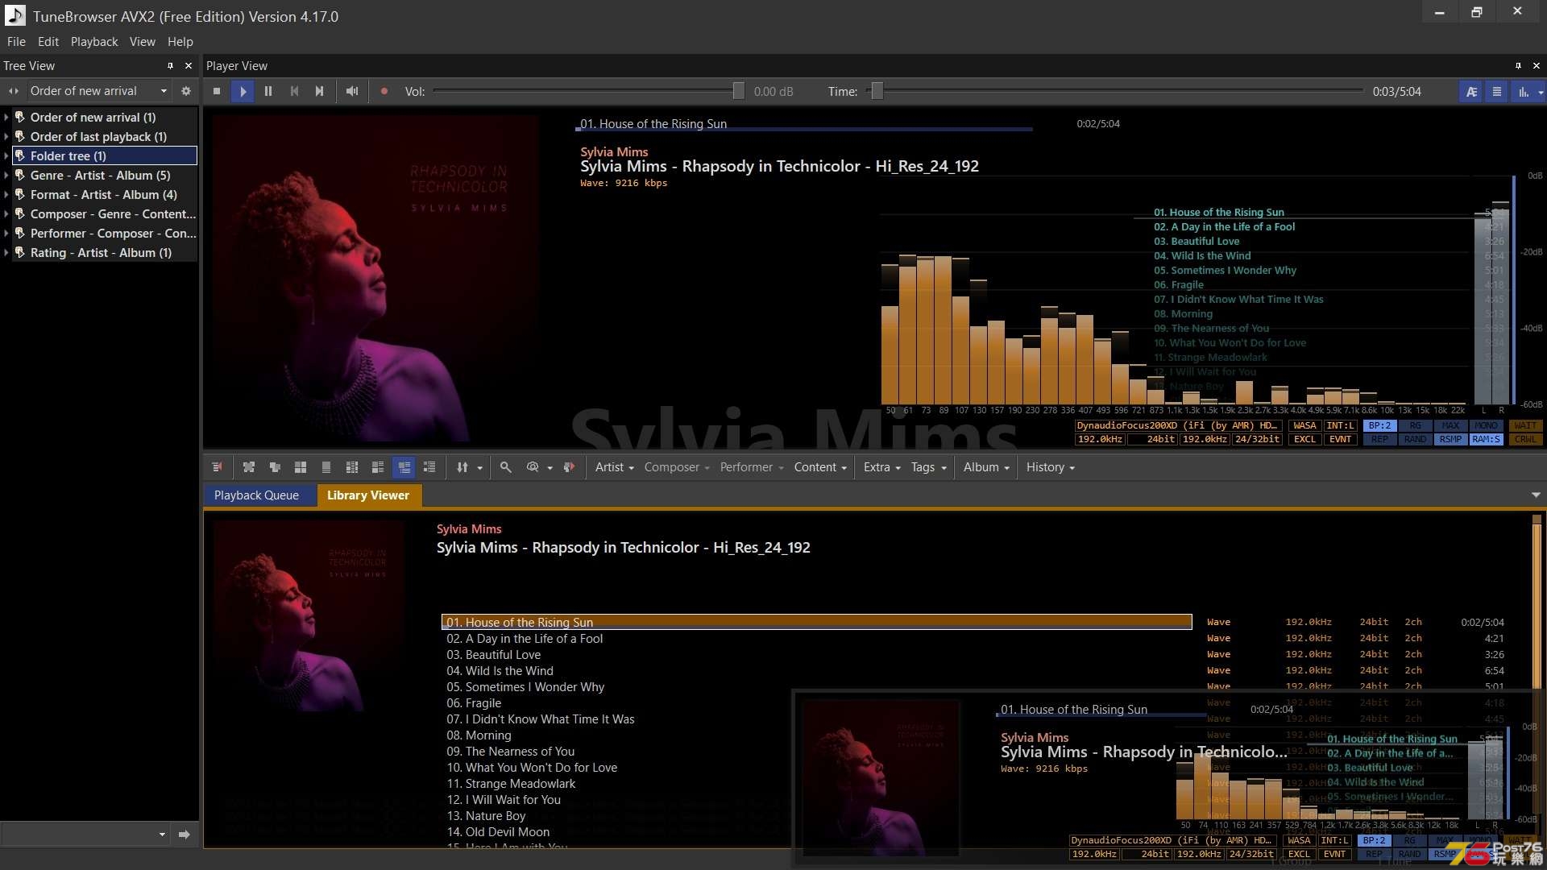Screen dimensions: 1547x870
Task: Click the Time seek slider handle
Action: tap(877, 92)
